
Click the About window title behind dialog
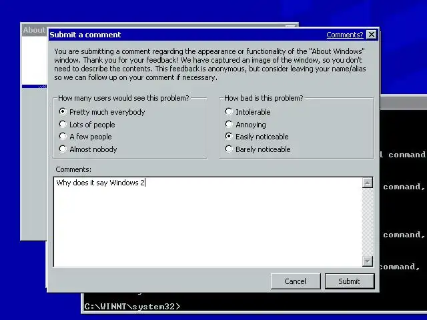pos(34,30)
